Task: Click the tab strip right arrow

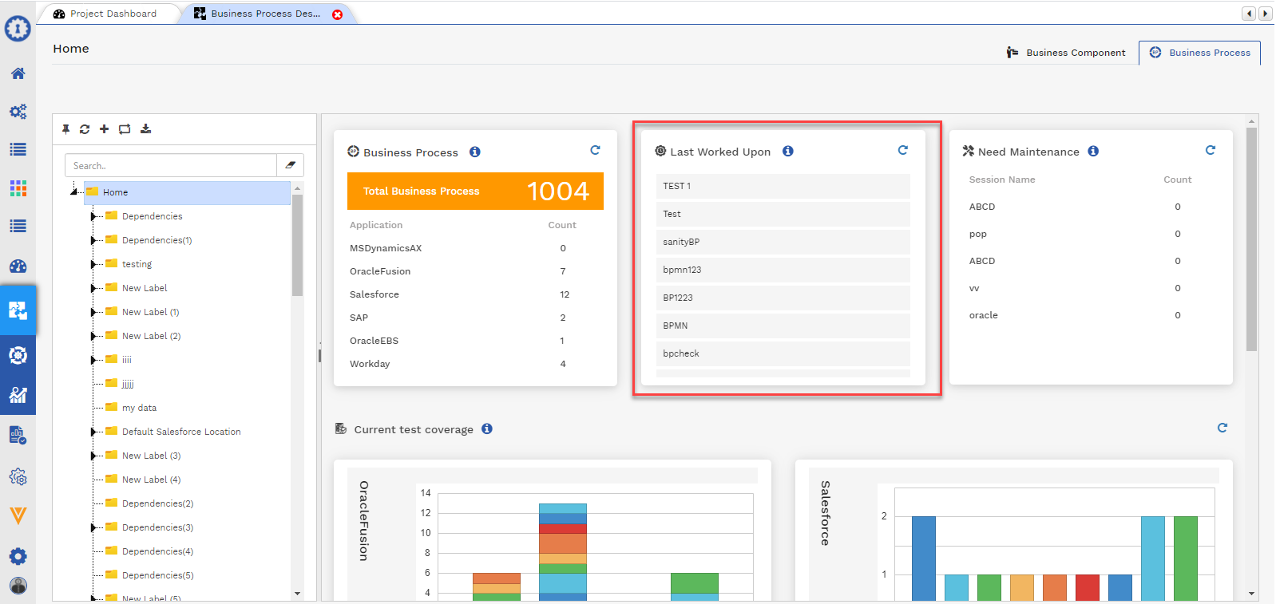Action: click(1265, 13)
